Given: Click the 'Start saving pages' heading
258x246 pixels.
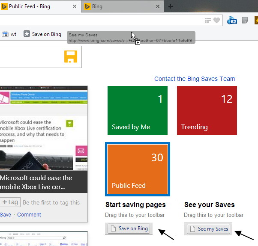Looking at the screenshot, I should pyautogui.click(x=135, y=205).
